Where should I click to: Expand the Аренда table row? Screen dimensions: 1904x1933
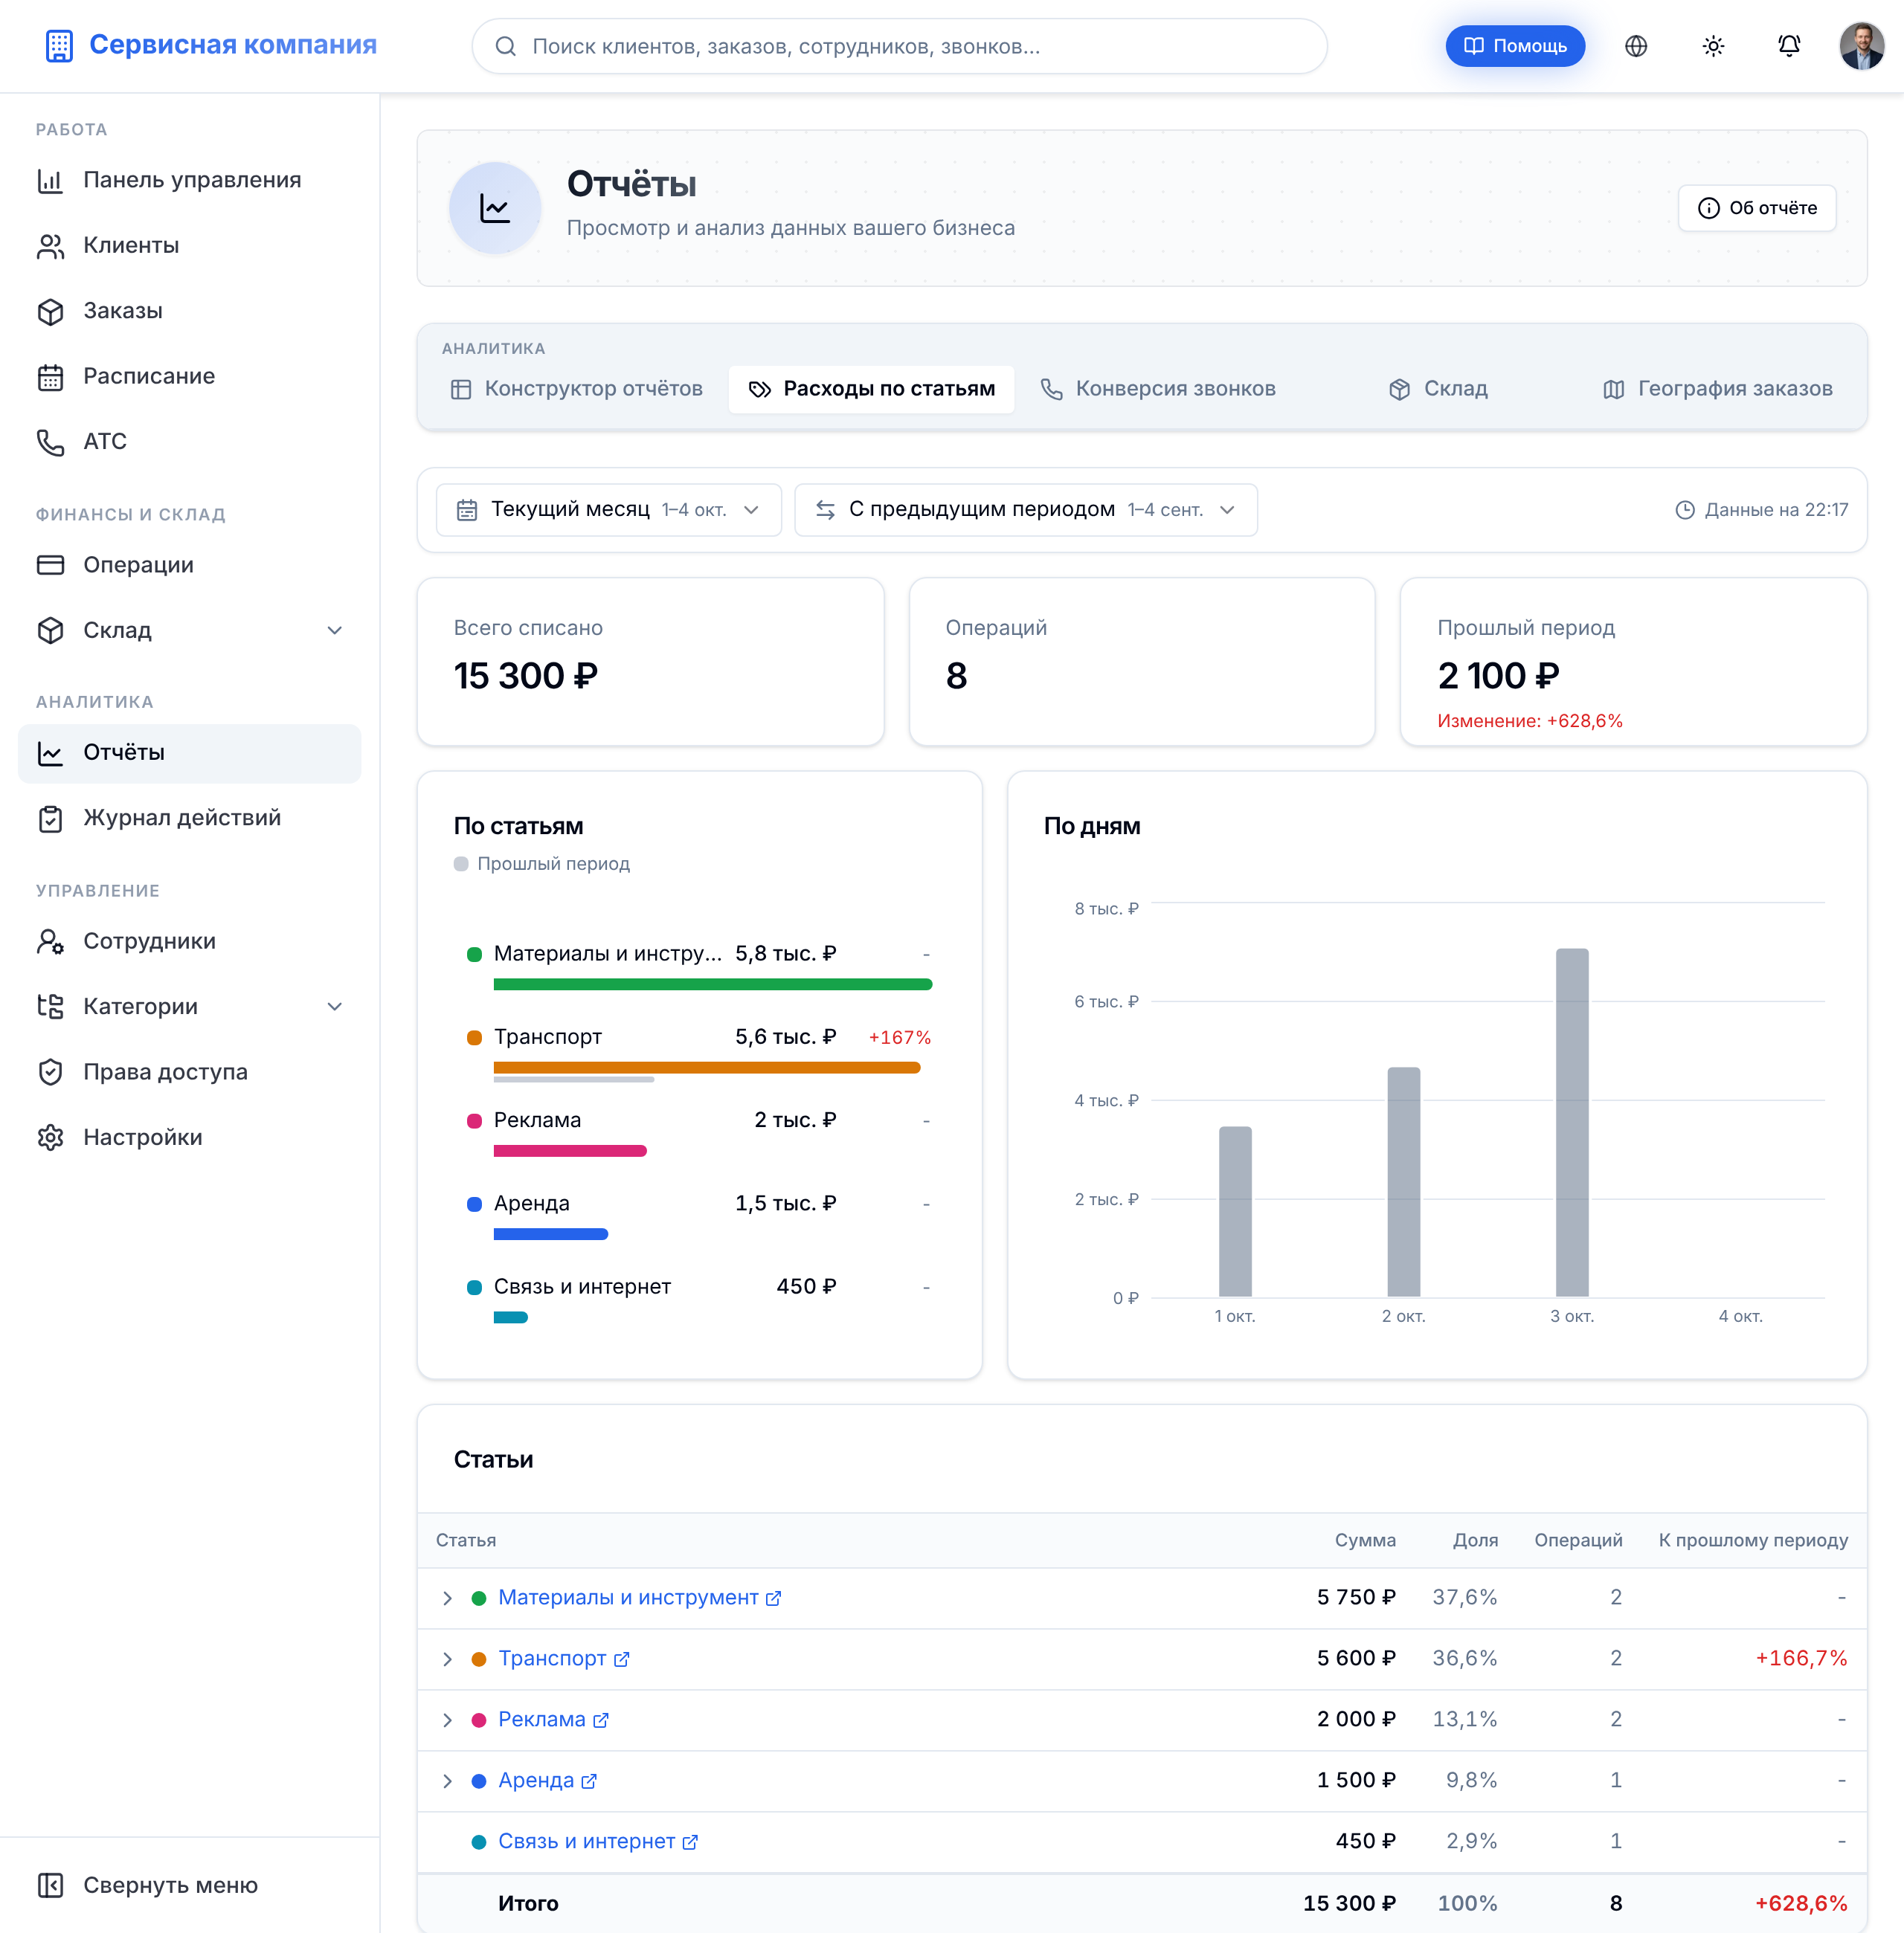tap(447, 1781)
